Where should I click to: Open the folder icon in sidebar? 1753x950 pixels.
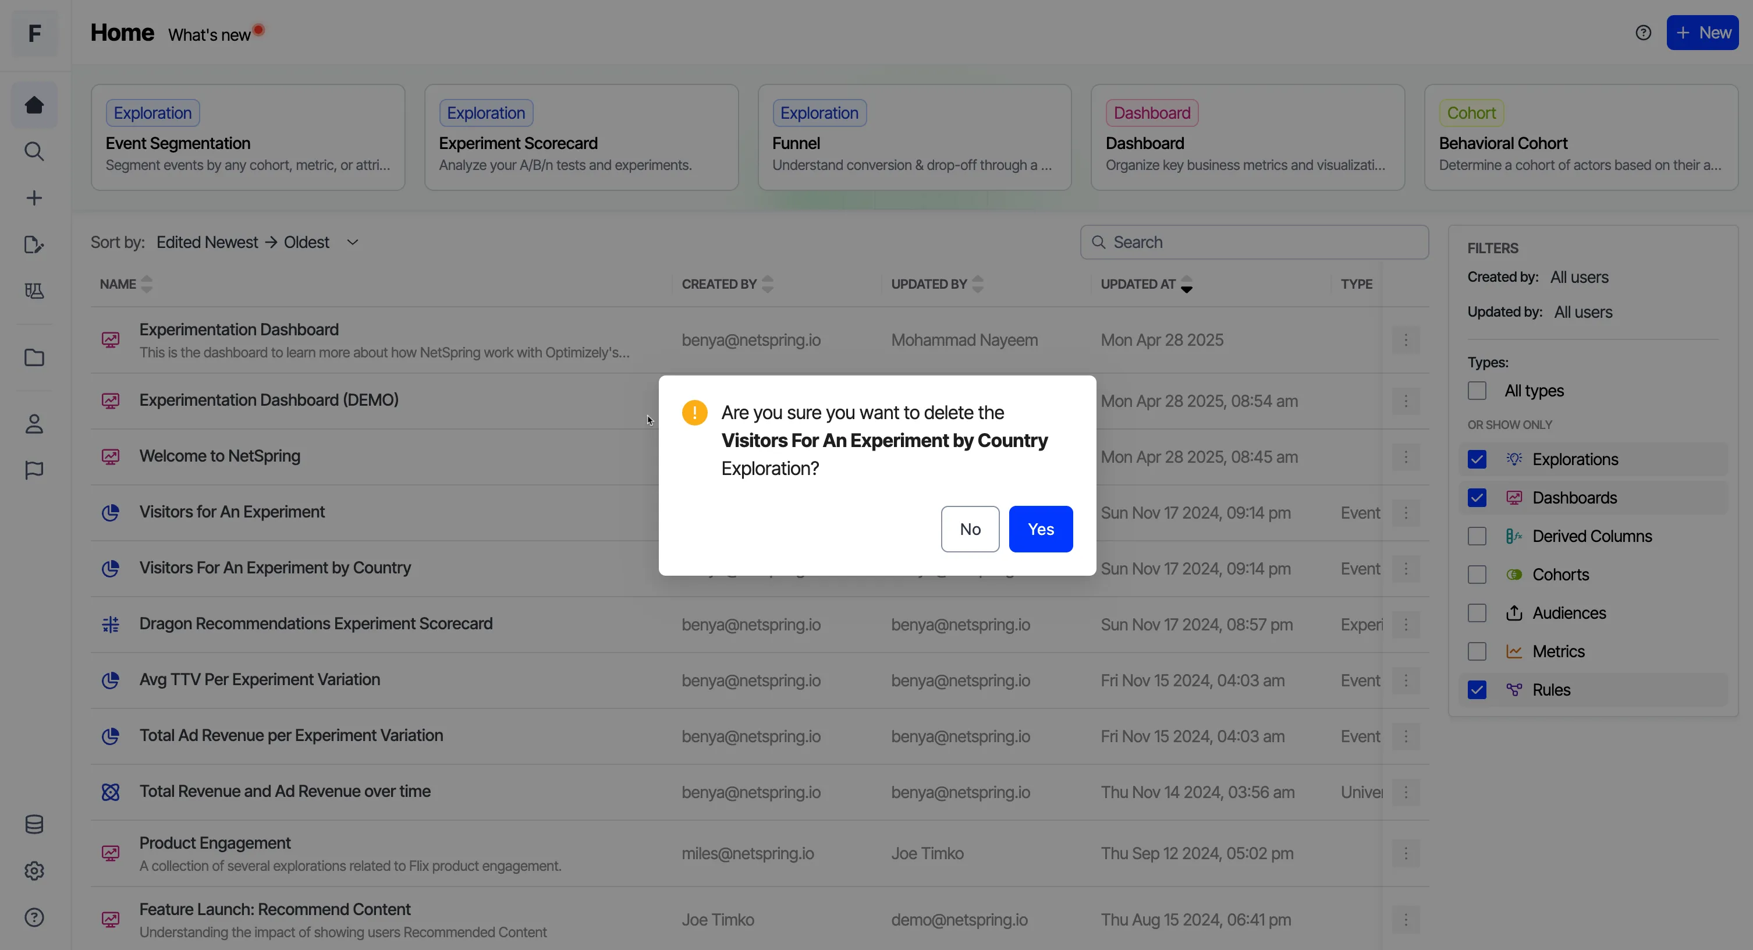34,357
